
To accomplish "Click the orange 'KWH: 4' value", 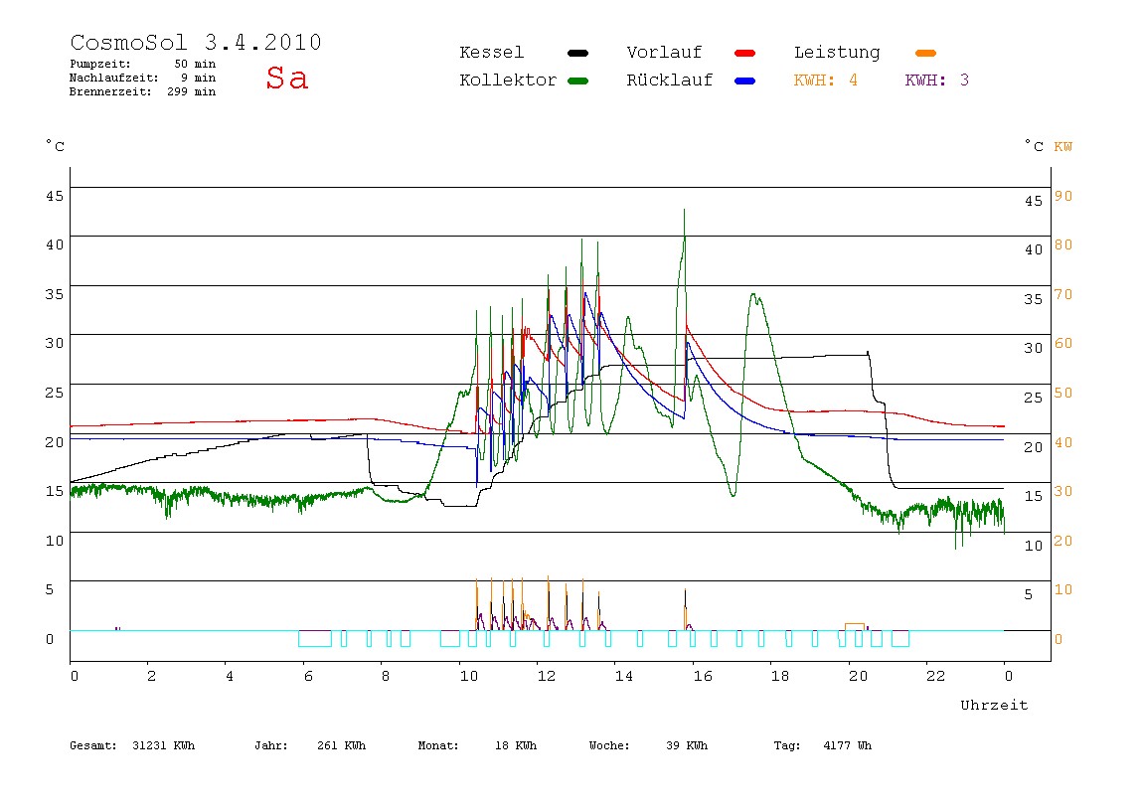I will click(825, 81).
